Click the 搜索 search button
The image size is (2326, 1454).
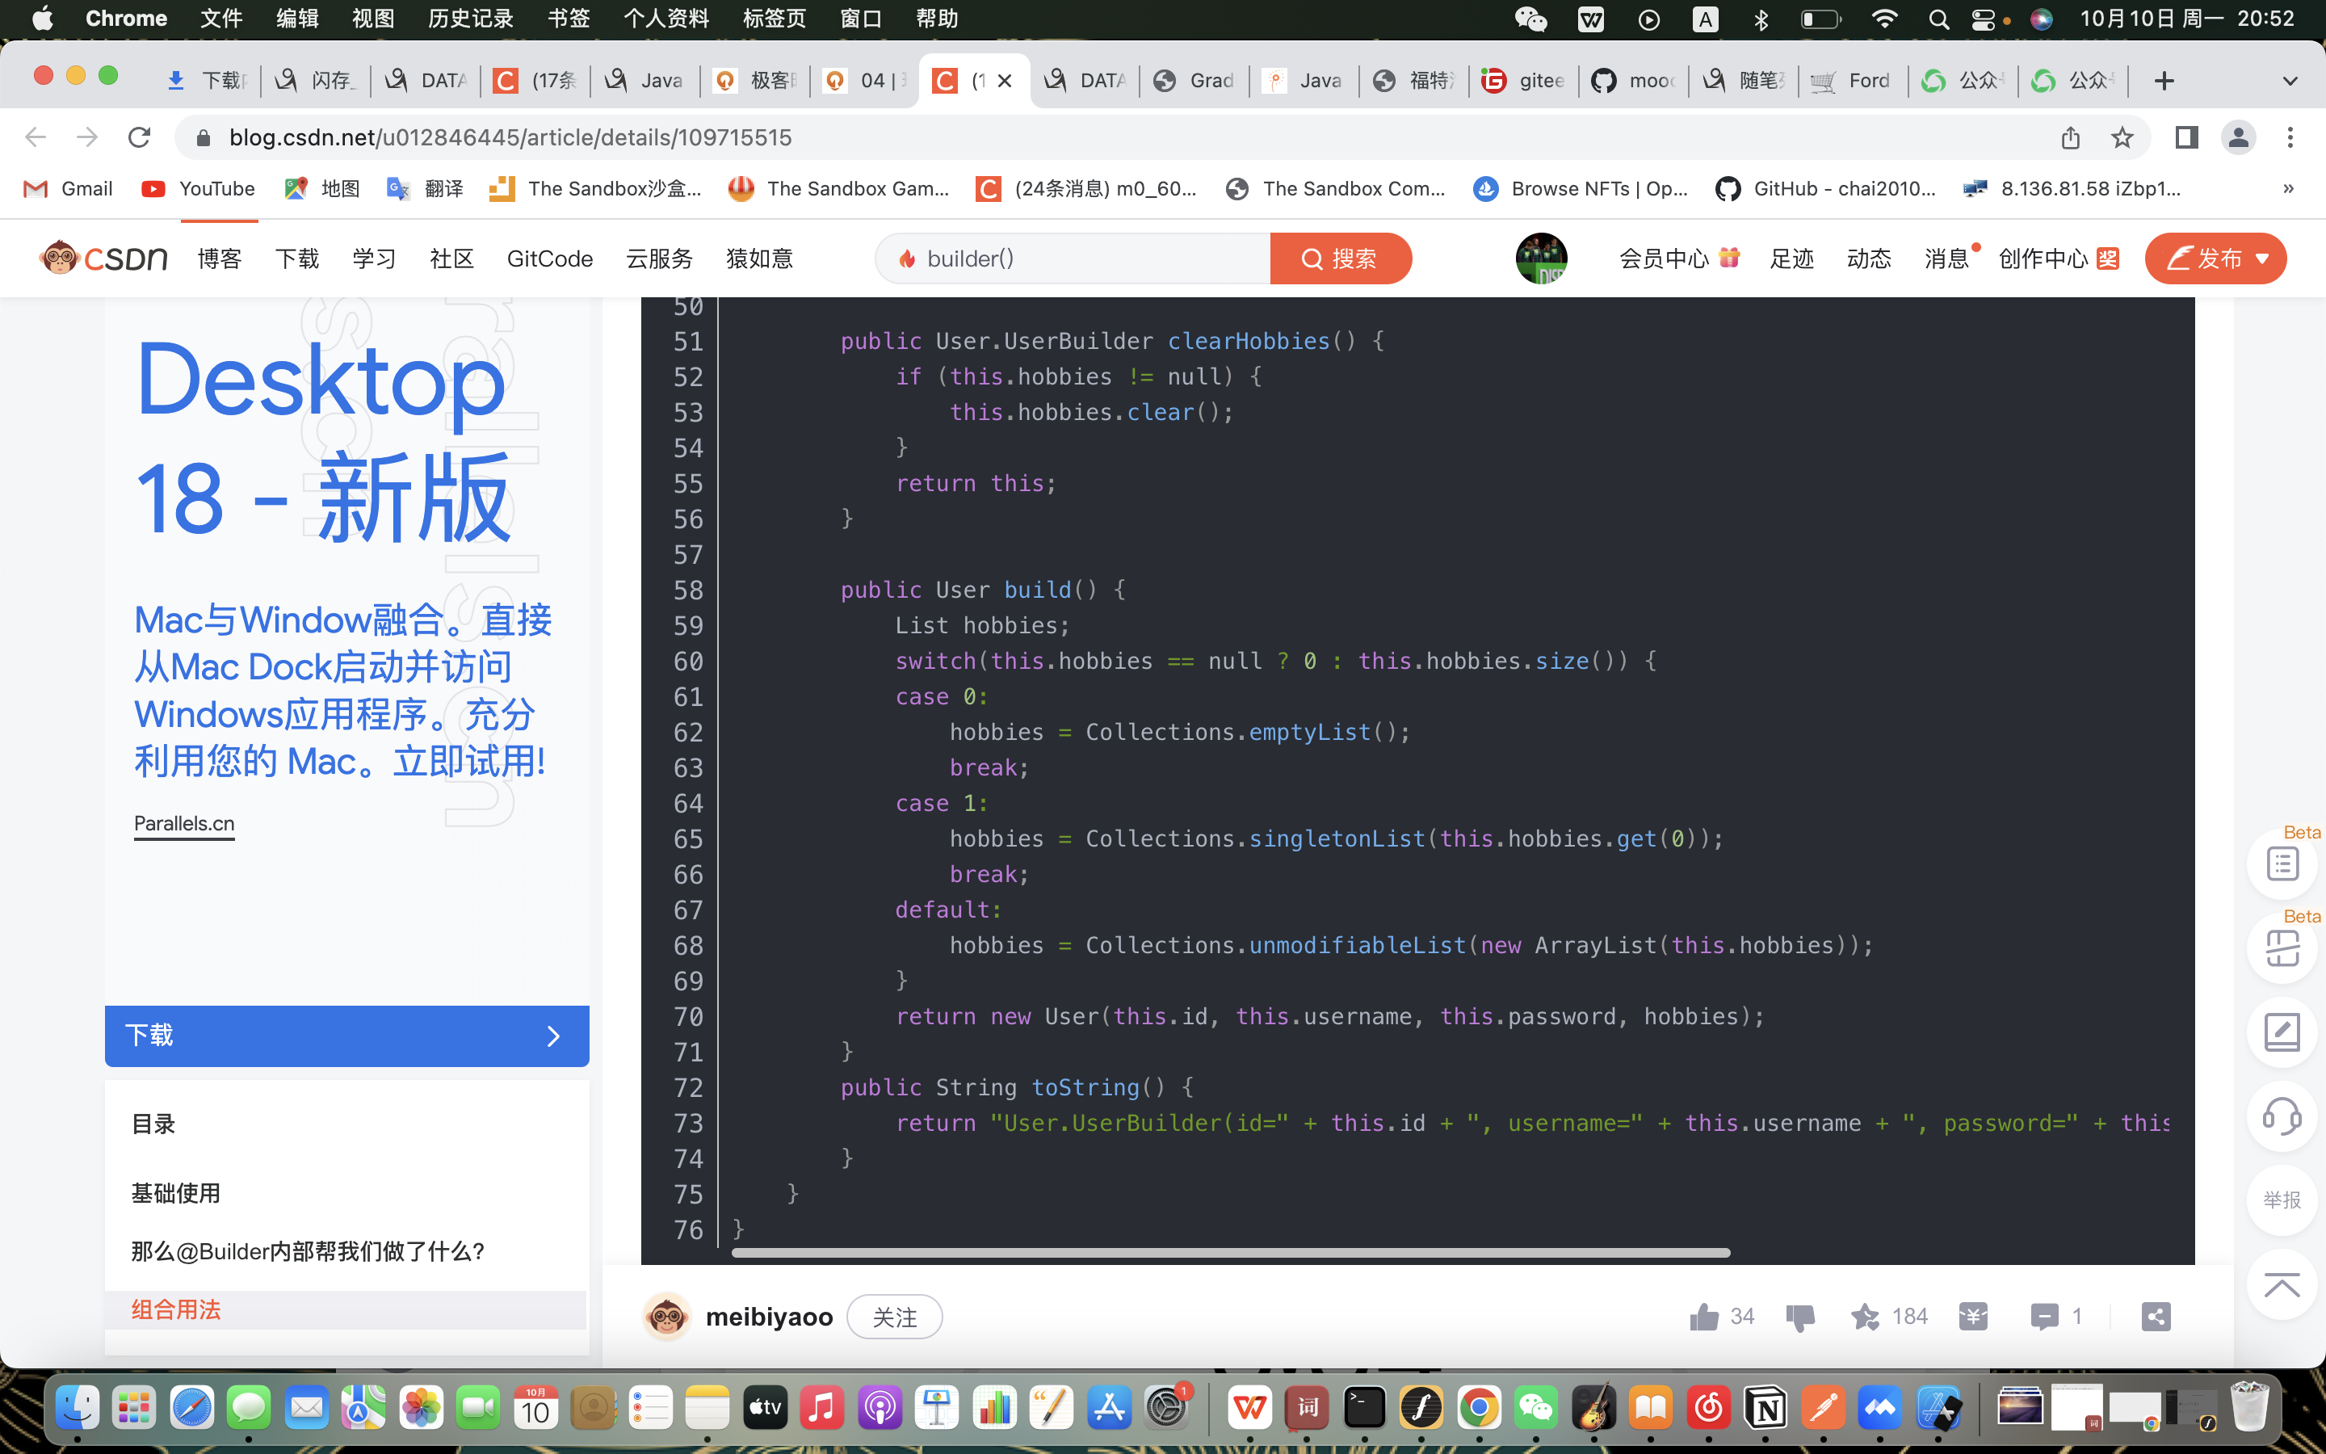[1340, 258]
